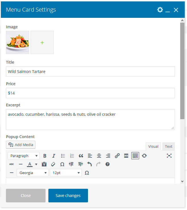
Task: Toggle italic formatting
Action: coord(54,156)
